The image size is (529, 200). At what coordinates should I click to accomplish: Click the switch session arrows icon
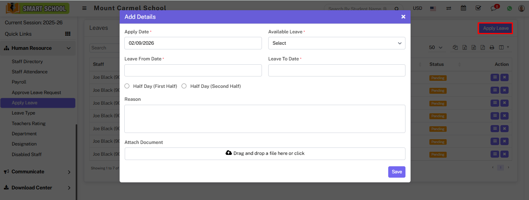(448, 8)
